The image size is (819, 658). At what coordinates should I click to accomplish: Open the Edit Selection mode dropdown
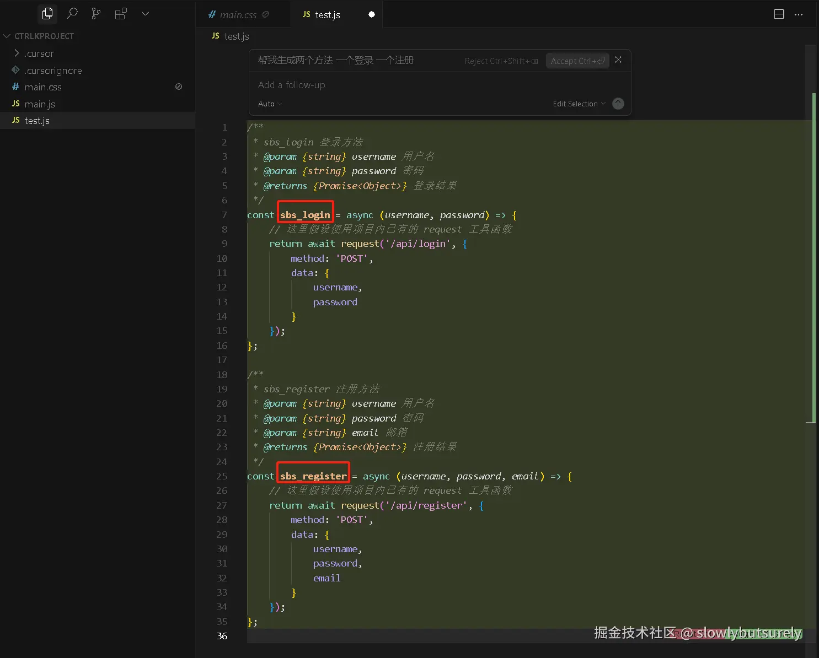click(579, 104)
